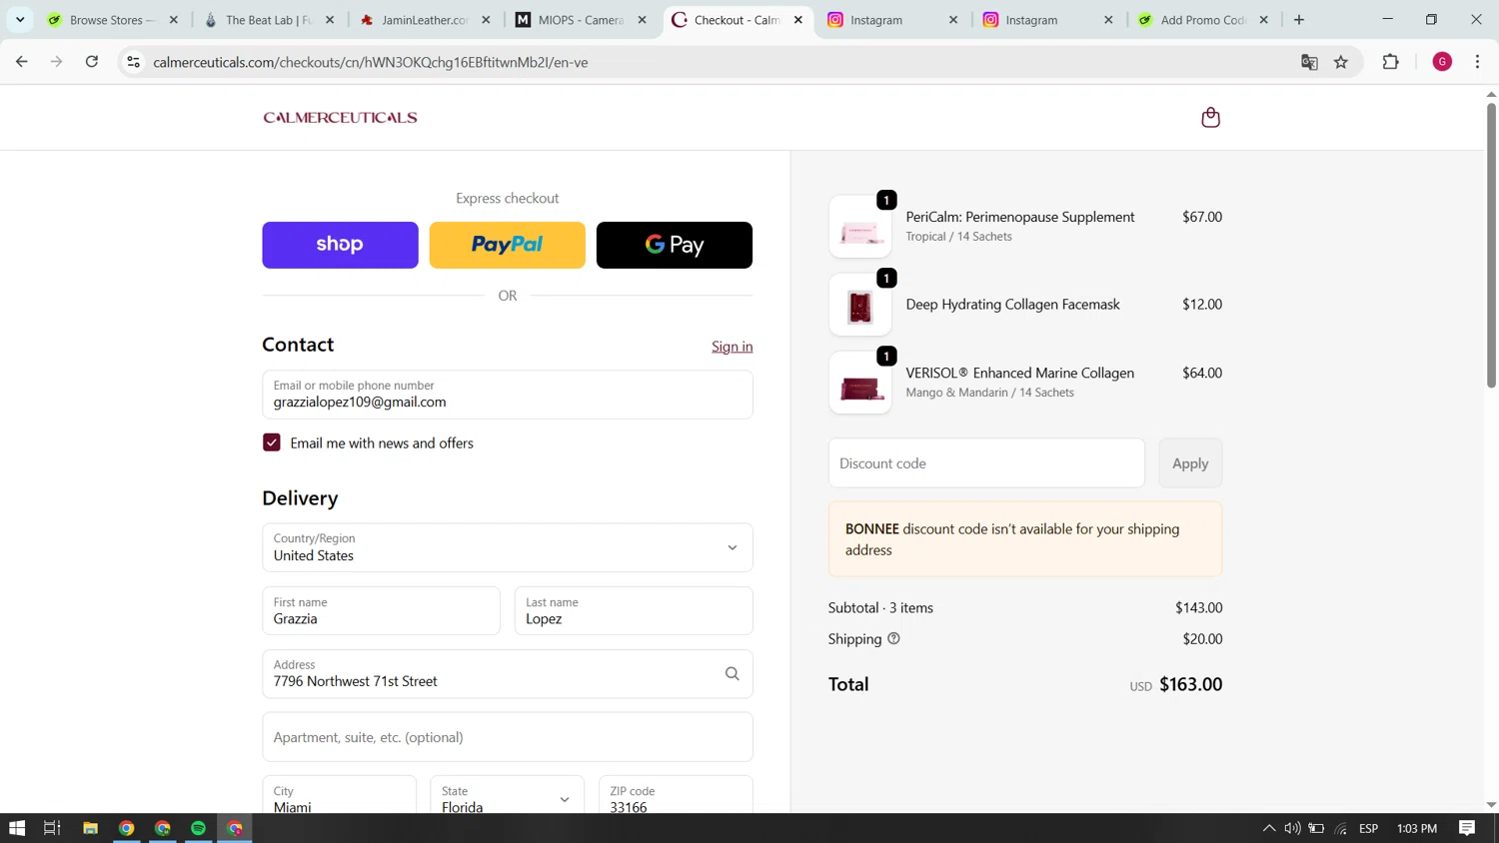Close the Browse Stores tab
1499x843 pixels.
[174, 20]
